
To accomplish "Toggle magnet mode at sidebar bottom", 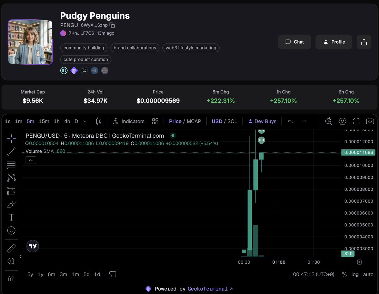I will pyautogui.click(x=11, y=279).
